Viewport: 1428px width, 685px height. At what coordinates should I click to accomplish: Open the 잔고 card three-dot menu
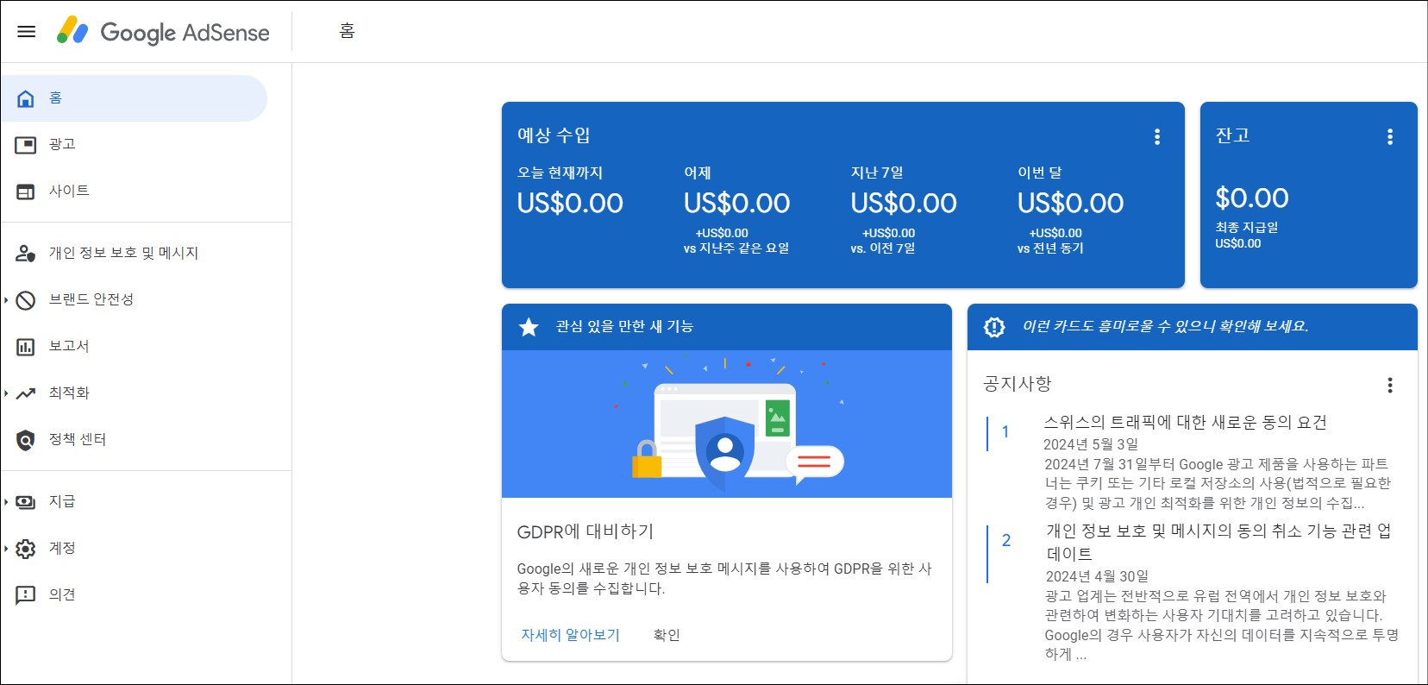click(x=1390, y=136)
